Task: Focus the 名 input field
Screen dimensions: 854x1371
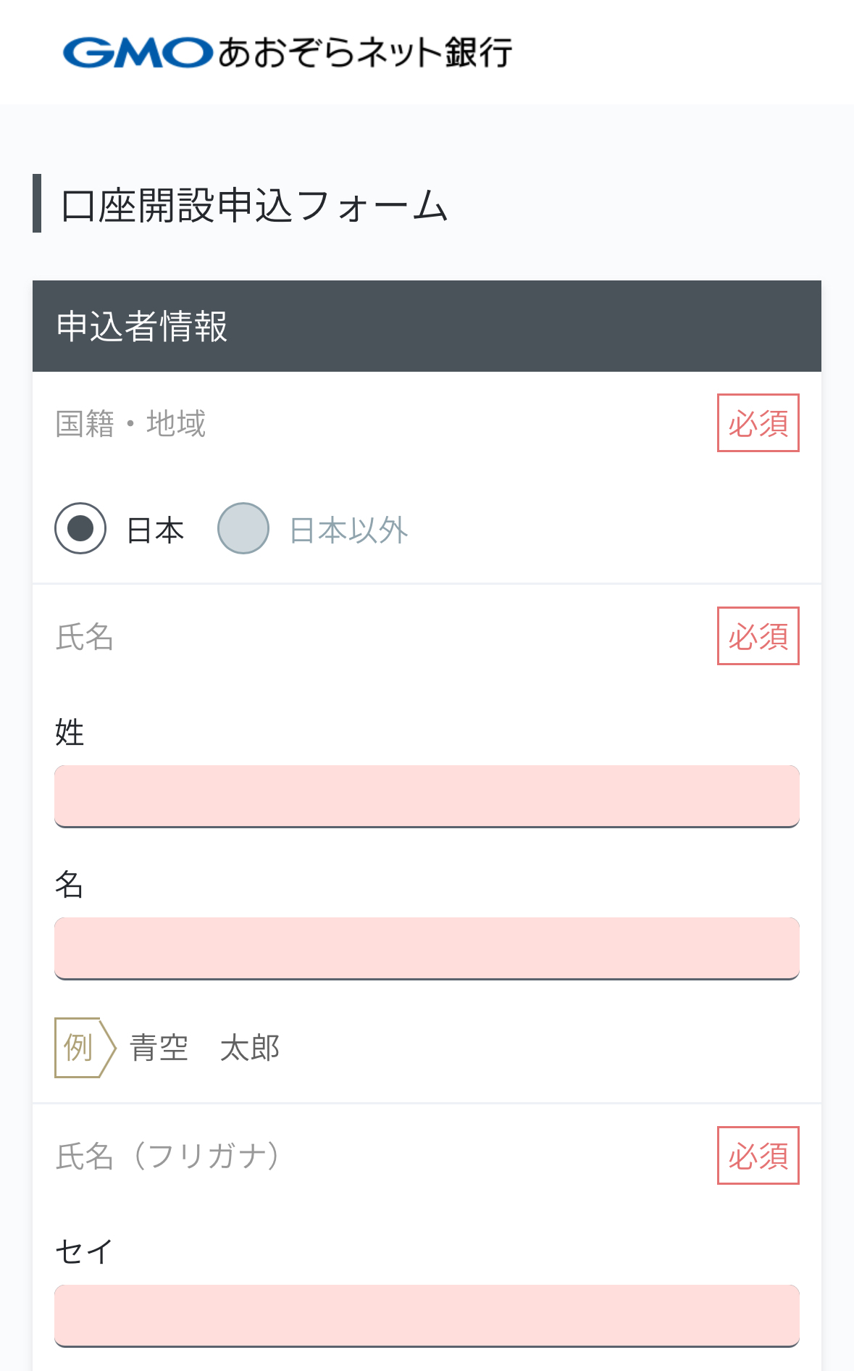Action: [427, 948]
